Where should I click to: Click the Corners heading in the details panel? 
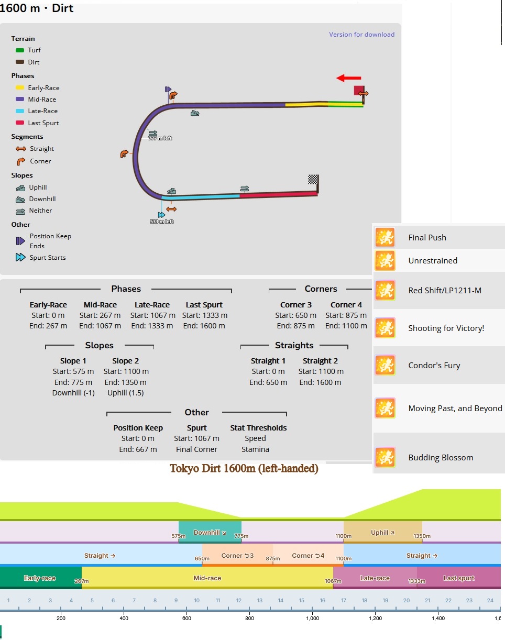pyautogui.click(x=321, y=289)
